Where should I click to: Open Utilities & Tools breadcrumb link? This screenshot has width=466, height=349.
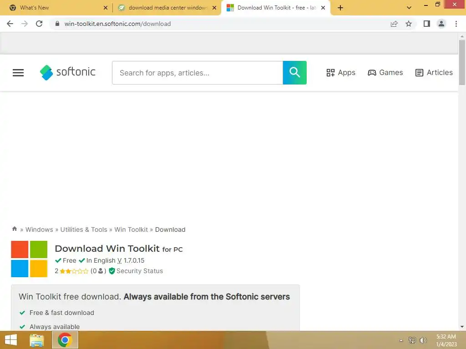click(84, 229)
